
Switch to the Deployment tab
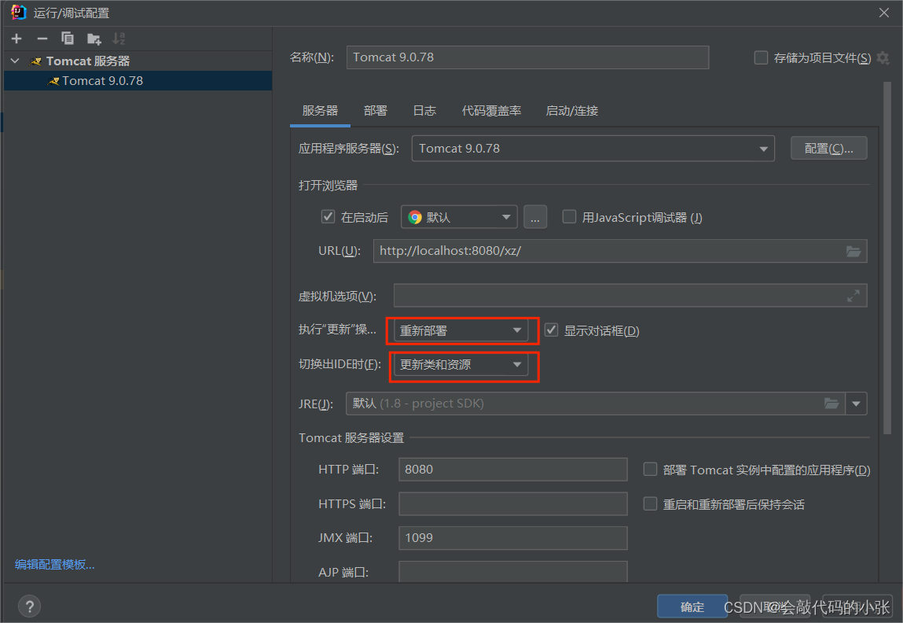click(376, 111)
